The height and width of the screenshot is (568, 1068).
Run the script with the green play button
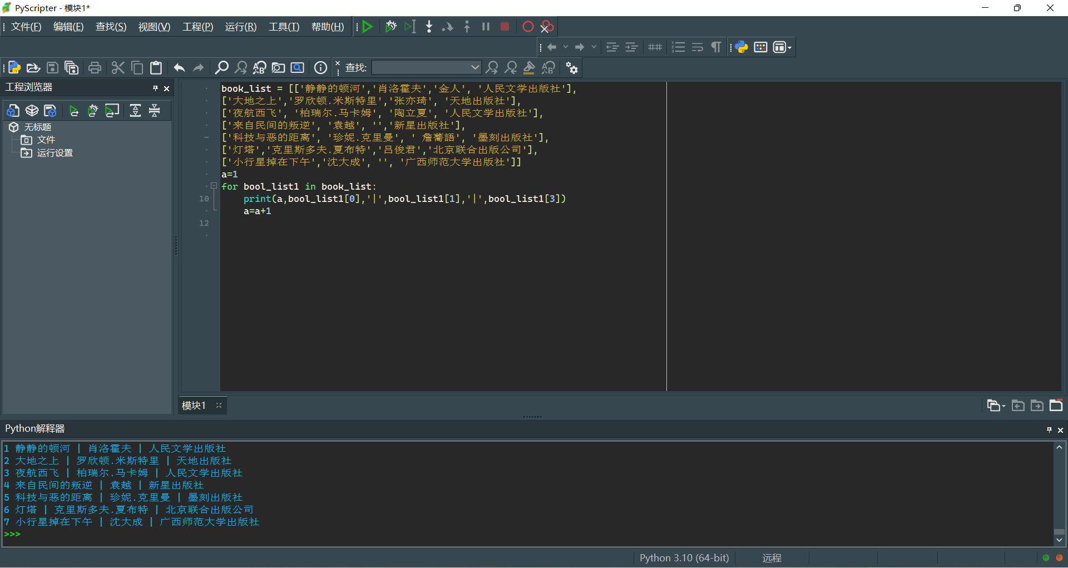pos(367,27)
